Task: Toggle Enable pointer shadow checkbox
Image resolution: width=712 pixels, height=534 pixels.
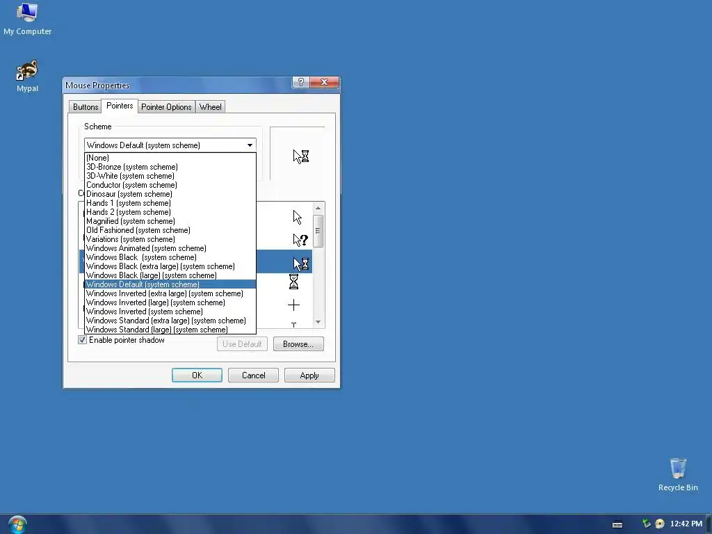Action: tap(82, 339)
